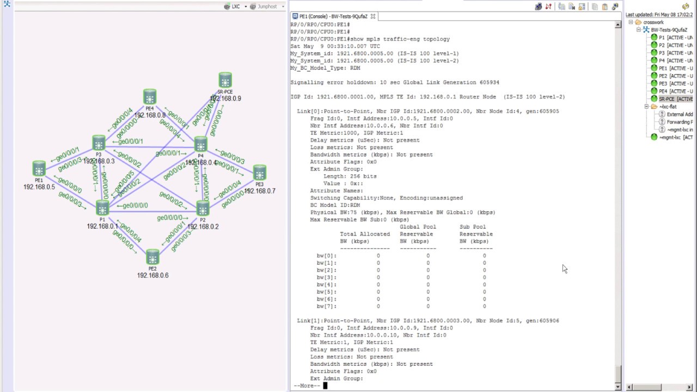697x392 pixels.
Task: Click the LXC button in topology toolbar
Action: click(x=232, y=7)
